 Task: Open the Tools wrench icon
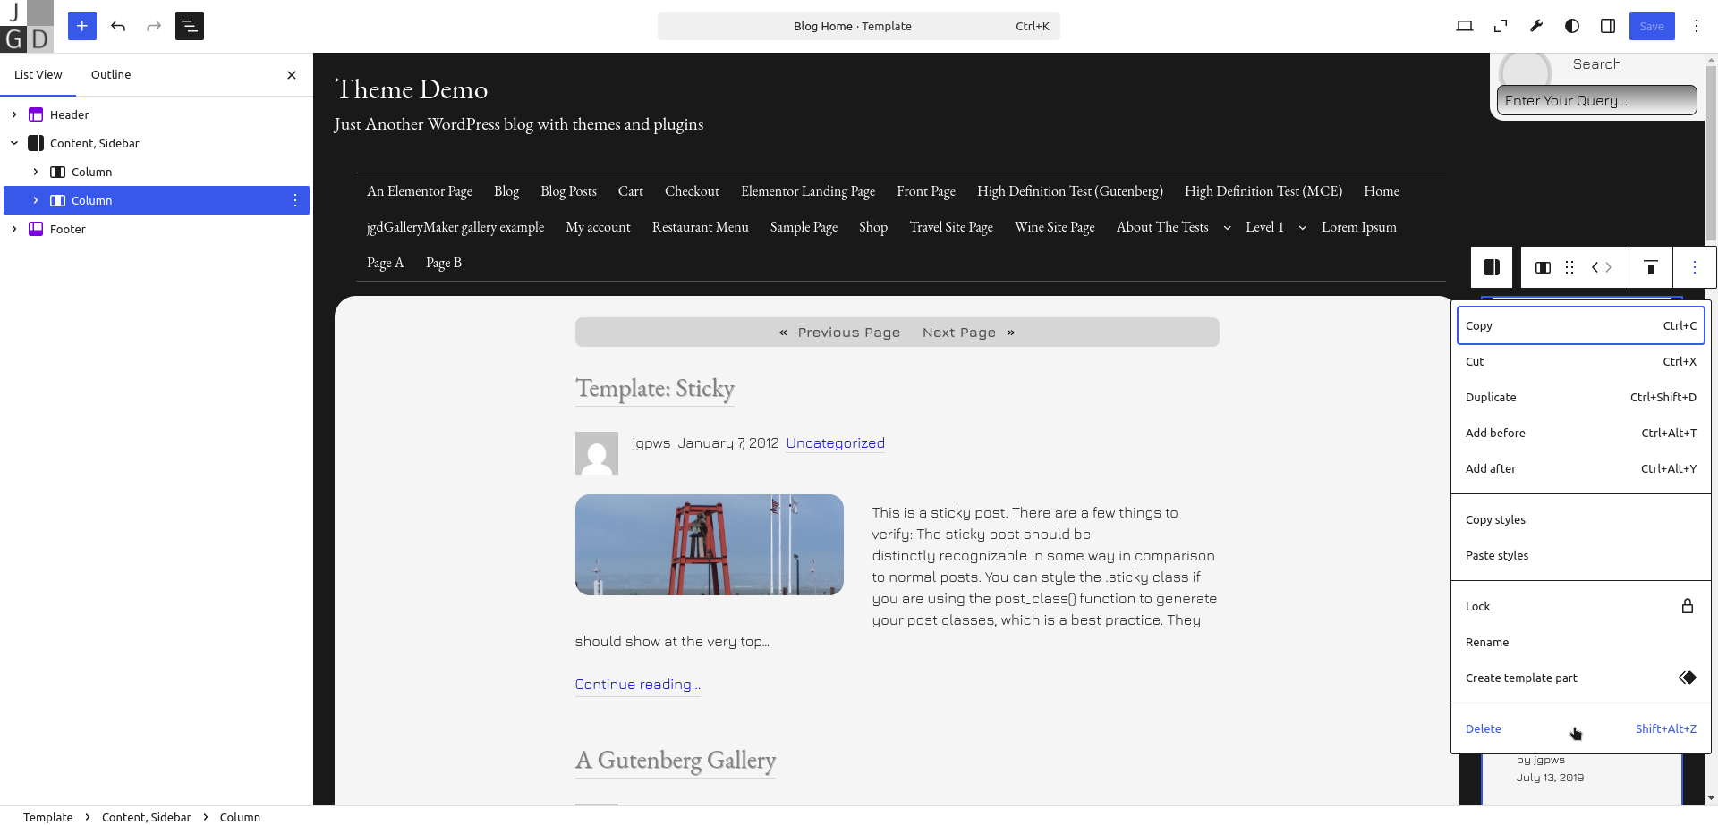tap(1536, 26)
